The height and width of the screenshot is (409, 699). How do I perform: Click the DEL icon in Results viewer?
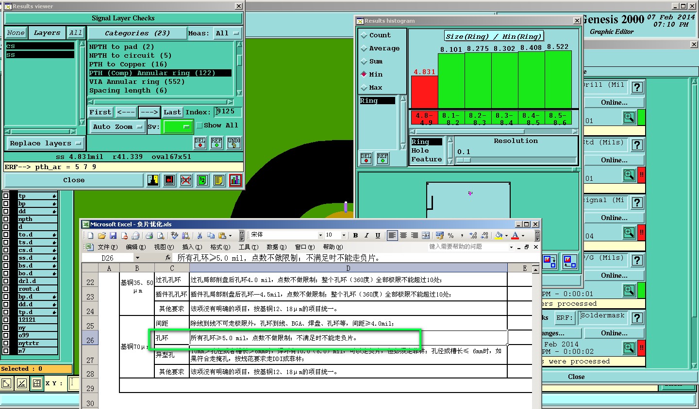coord(200,142)
